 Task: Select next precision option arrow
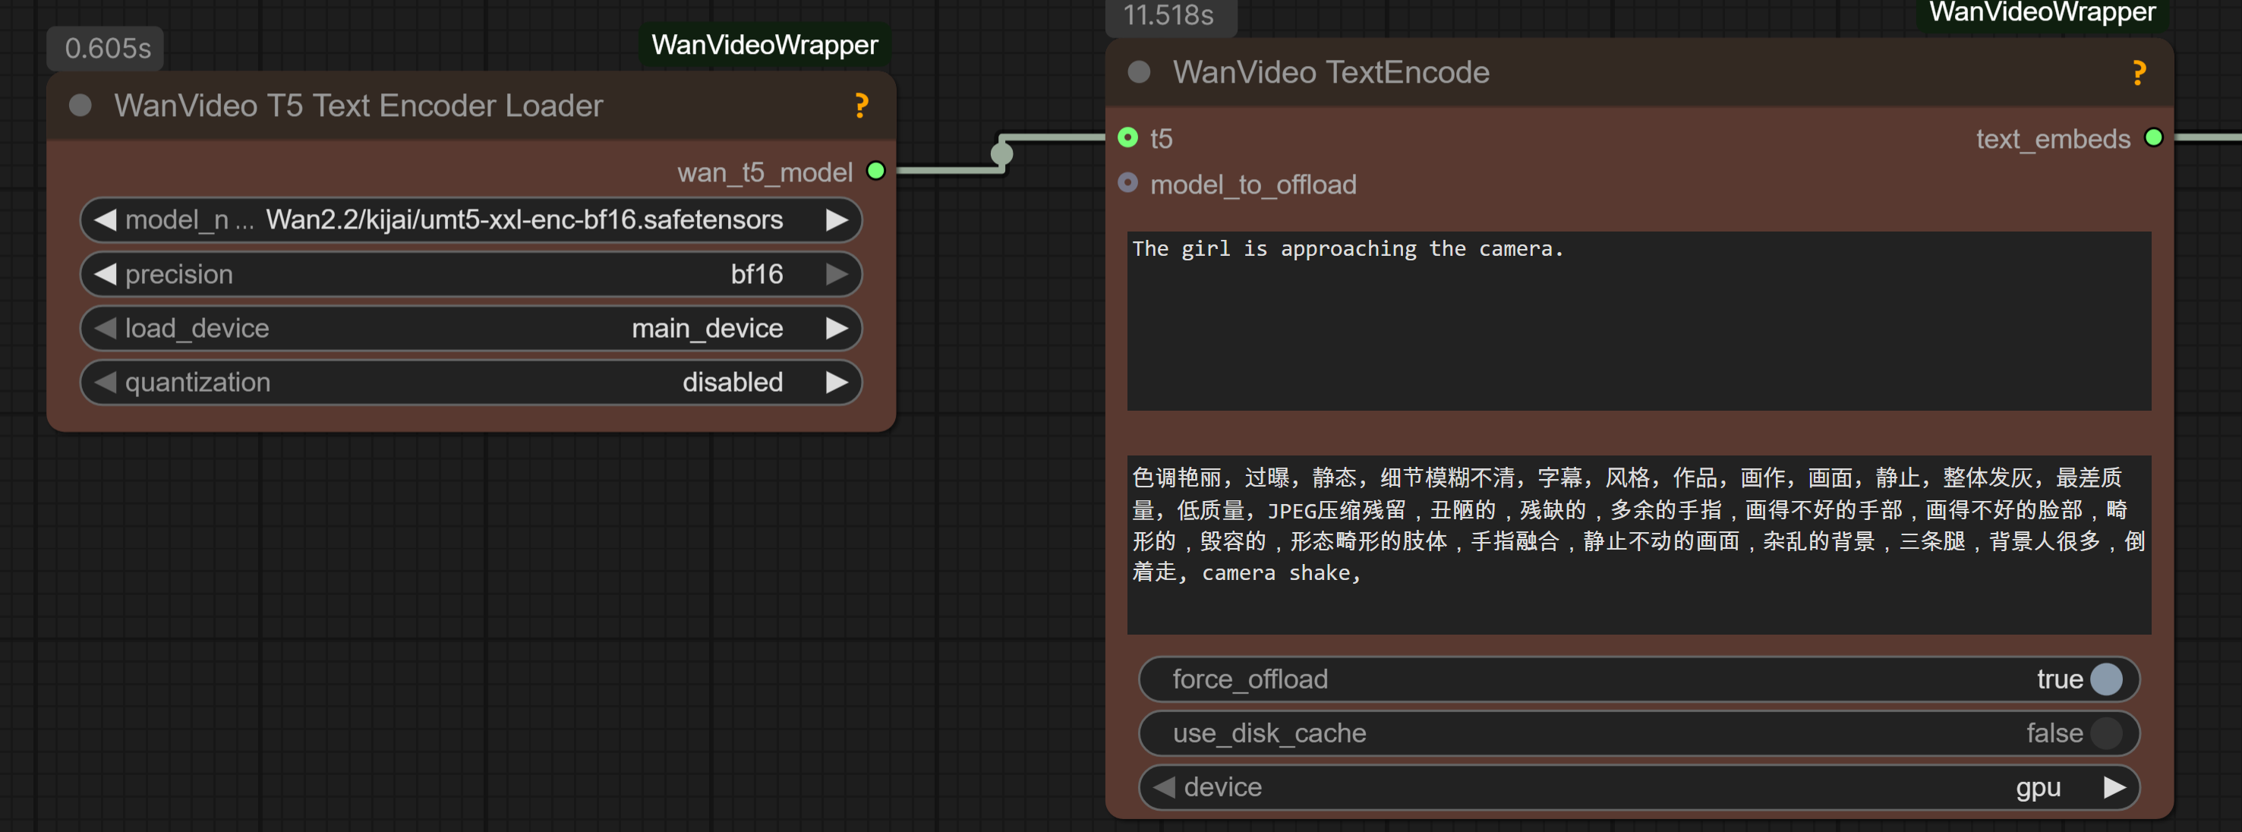(x=837, y=274)
